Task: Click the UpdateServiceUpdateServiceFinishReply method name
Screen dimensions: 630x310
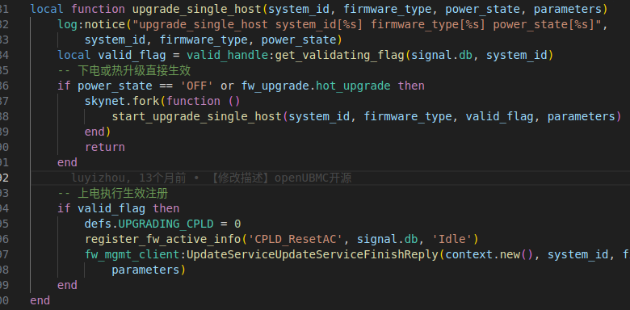Action: 313,254
